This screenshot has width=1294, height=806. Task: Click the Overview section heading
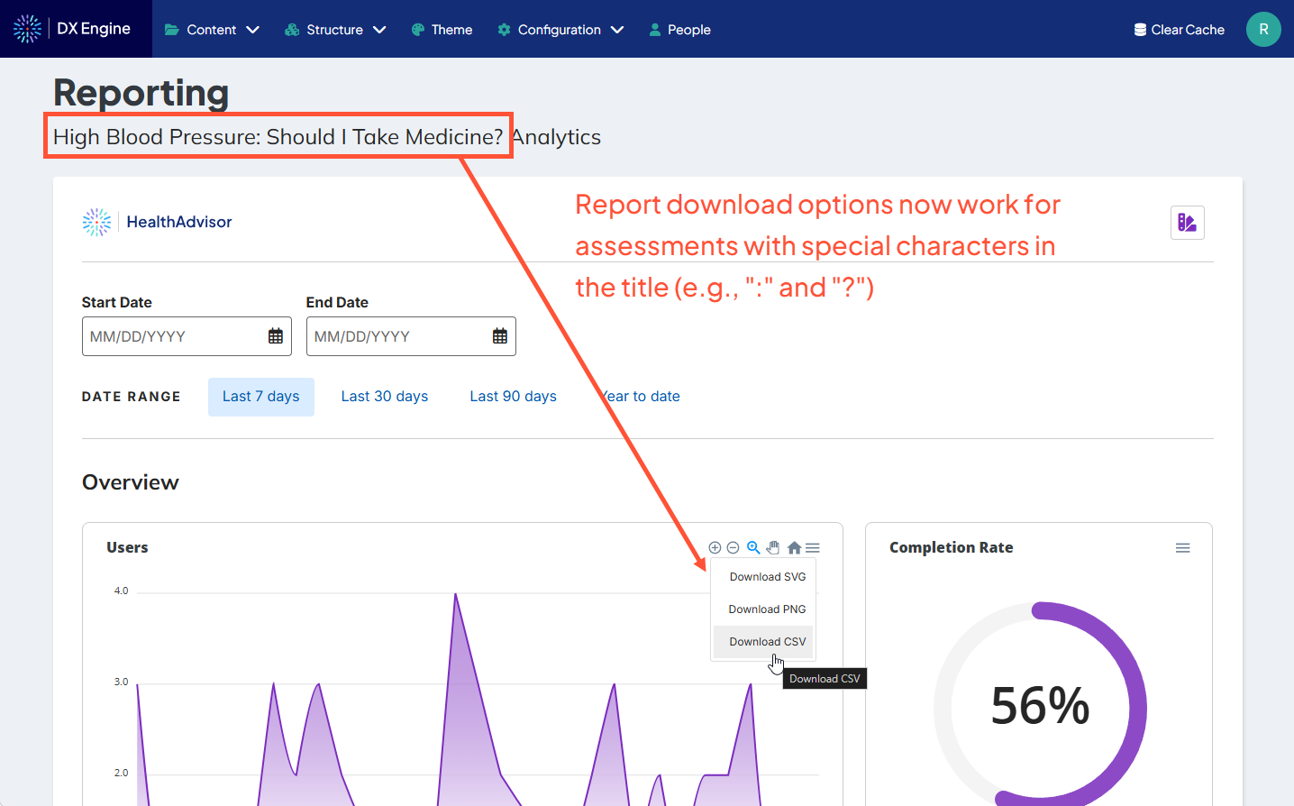[x=131, y=482]
